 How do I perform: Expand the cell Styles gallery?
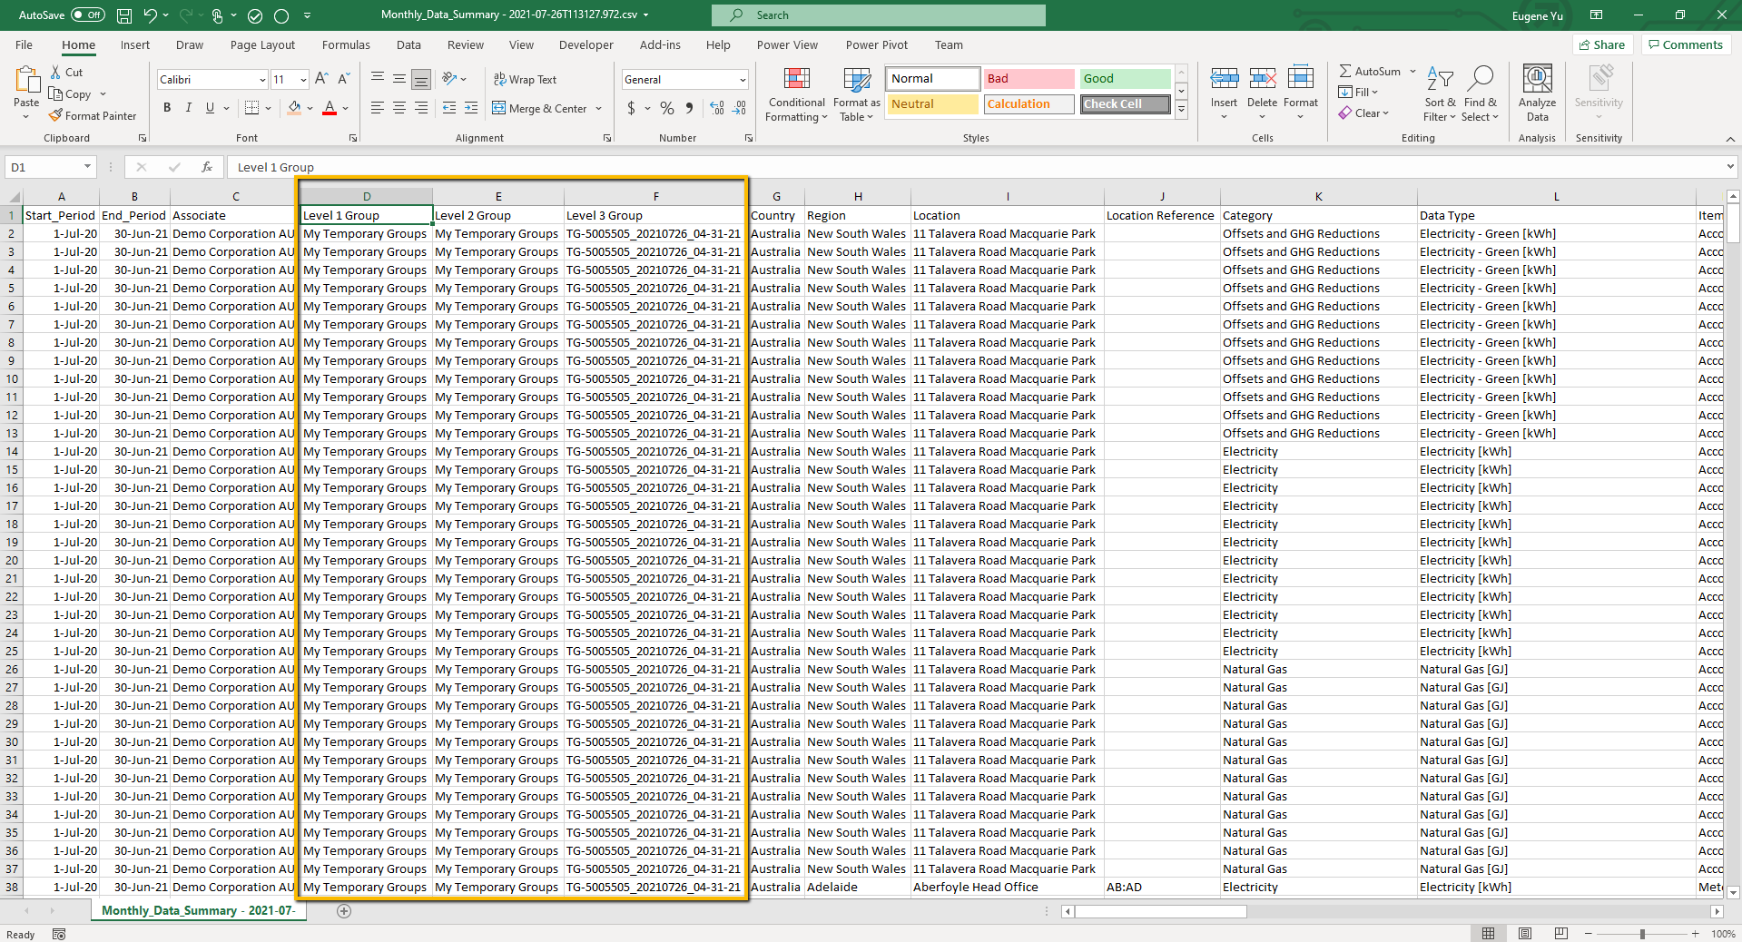pos(1182,110)
